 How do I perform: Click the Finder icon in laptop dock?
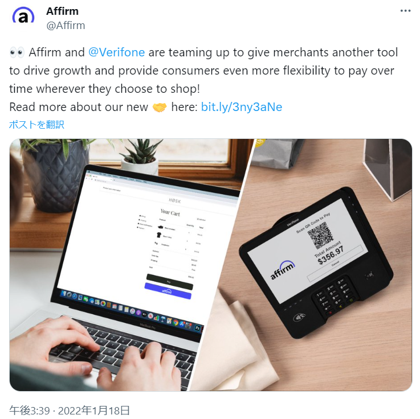coord(64,294)
